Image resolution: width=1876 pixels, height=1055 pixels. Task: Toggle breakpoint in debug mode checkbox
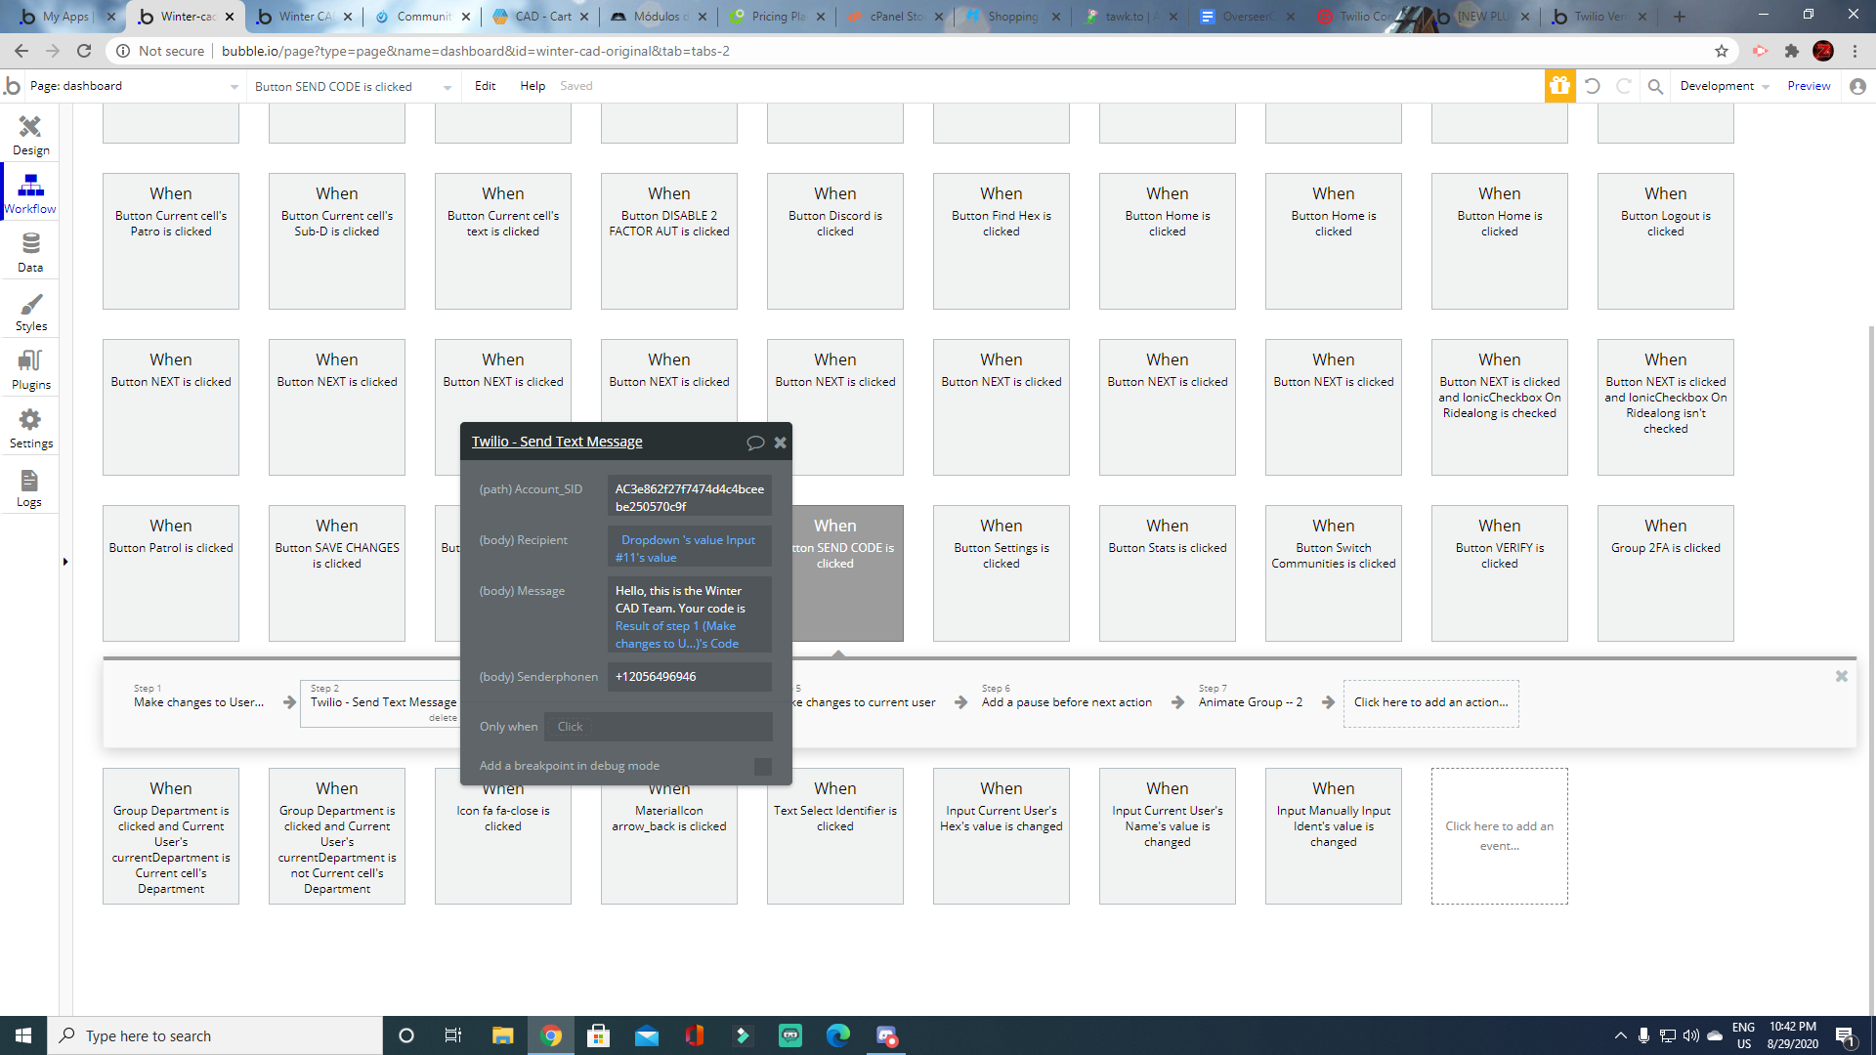[x=763, y=767]
